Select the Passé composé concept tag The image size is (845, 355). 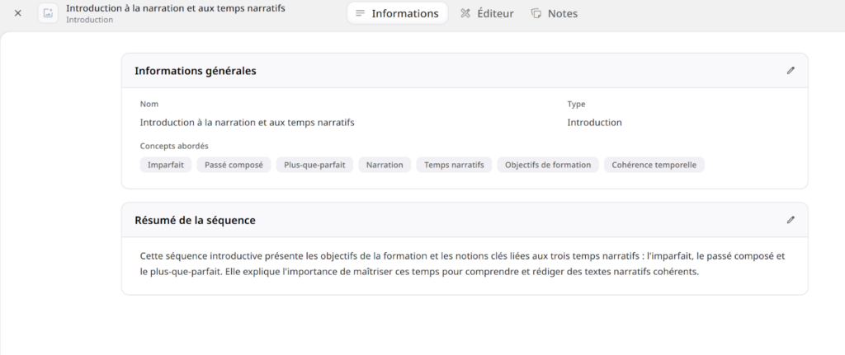click(x=234, y=165)
